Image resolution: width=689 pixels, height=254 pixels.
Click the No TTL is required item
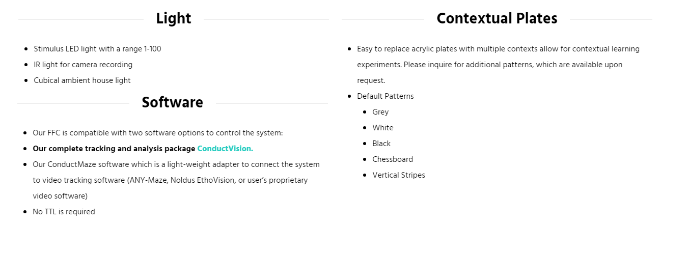click(x=64, y=212)
